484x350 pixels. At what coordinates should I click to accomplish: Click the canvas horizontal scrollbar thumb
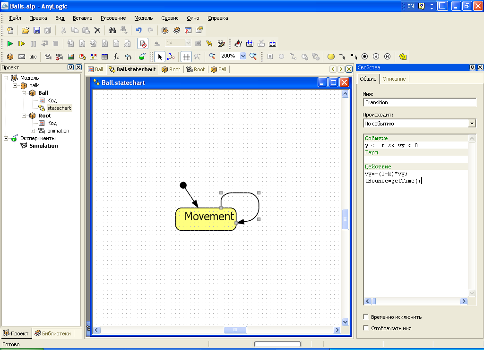point(235,330)
